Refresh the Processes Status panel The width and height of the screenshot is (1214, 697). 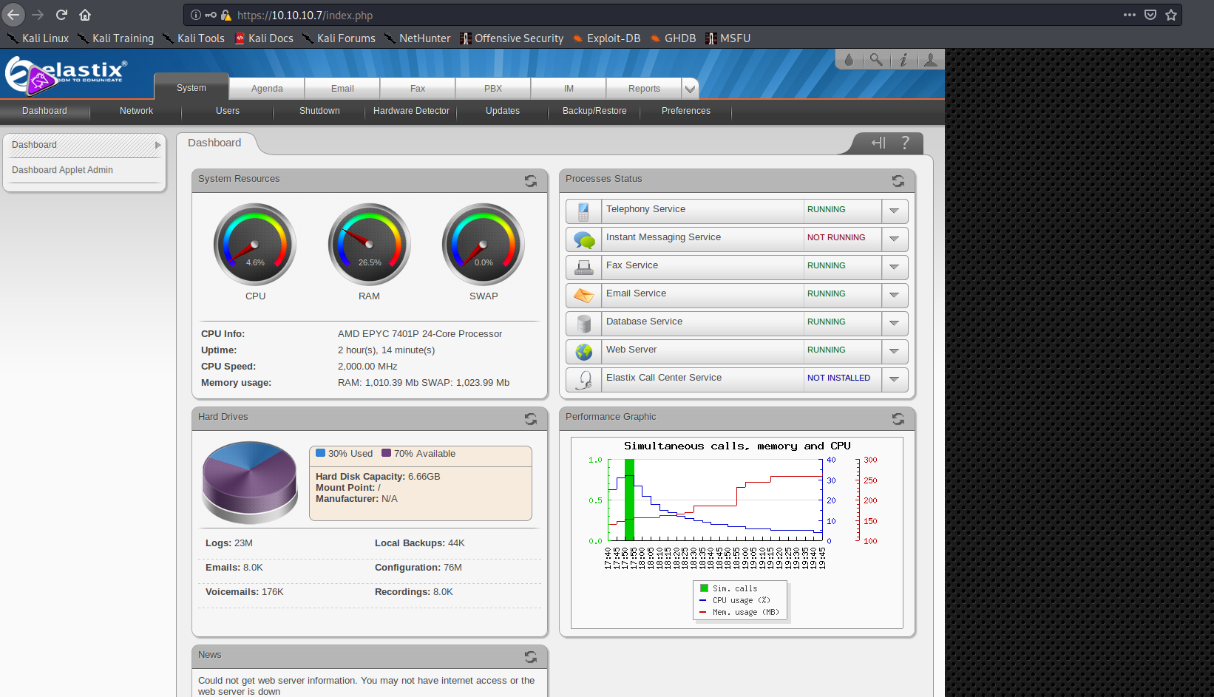coord(898,181)
